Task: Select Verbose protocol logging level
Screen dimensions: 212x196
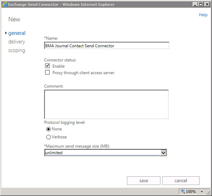Action: (48, 137)
